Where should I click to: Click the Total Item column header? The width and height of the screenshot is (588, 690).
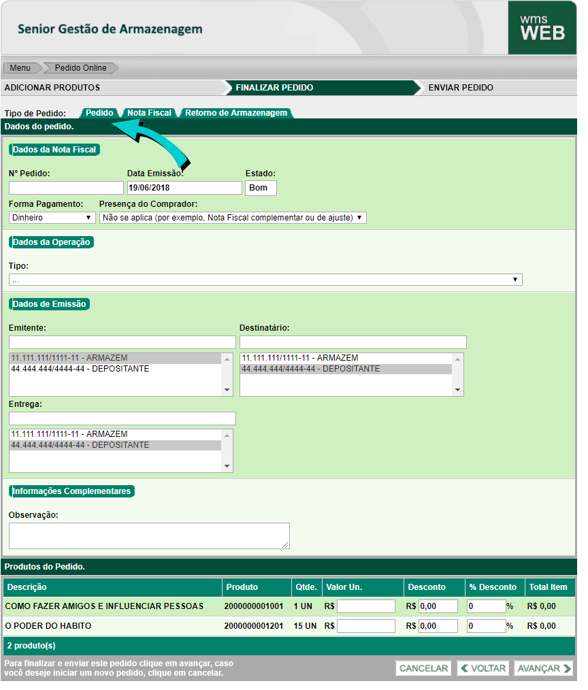(x=550, y=587)
